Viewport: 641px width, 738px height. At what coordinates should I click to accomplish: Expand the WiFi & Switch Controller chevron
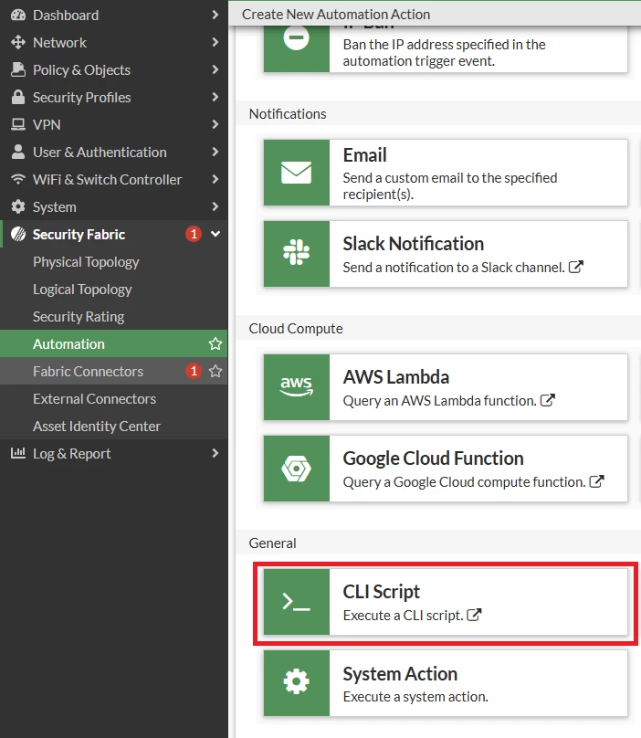tap(215, 179)
